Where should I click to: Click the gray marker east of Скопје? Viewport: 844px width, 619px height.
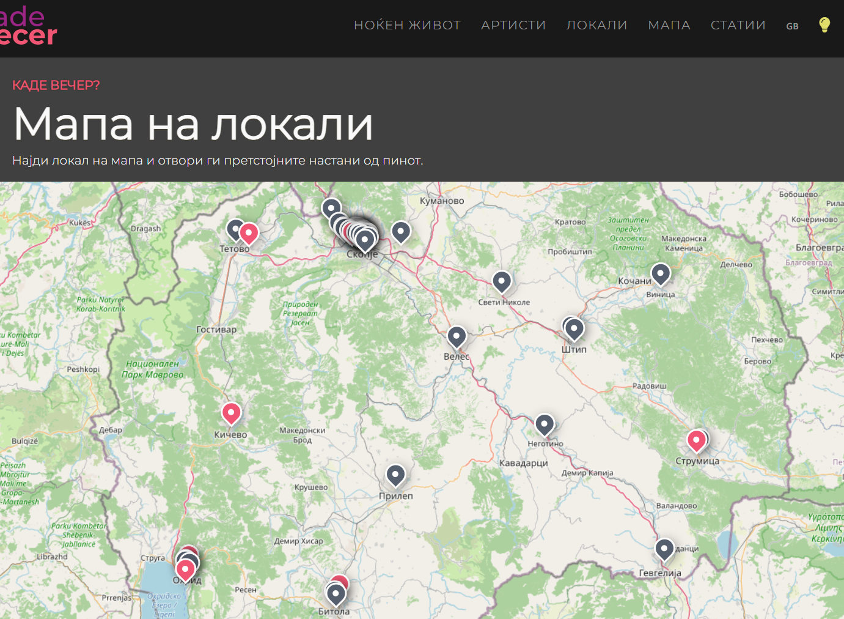click(401, 232)
